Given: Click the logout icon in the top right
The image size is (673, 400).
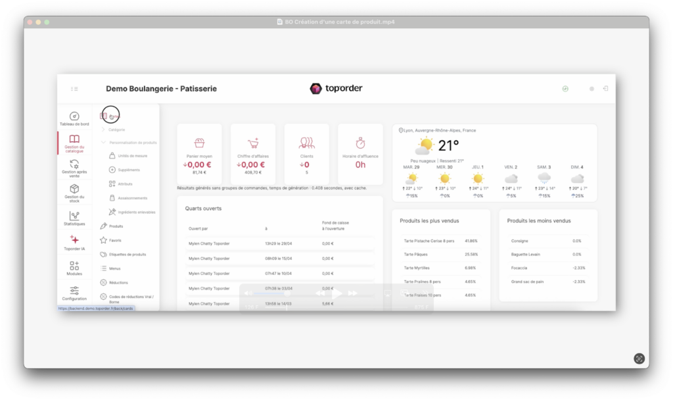Looking at the screenshot, I should pyautogui.click(x=605, y=89).
